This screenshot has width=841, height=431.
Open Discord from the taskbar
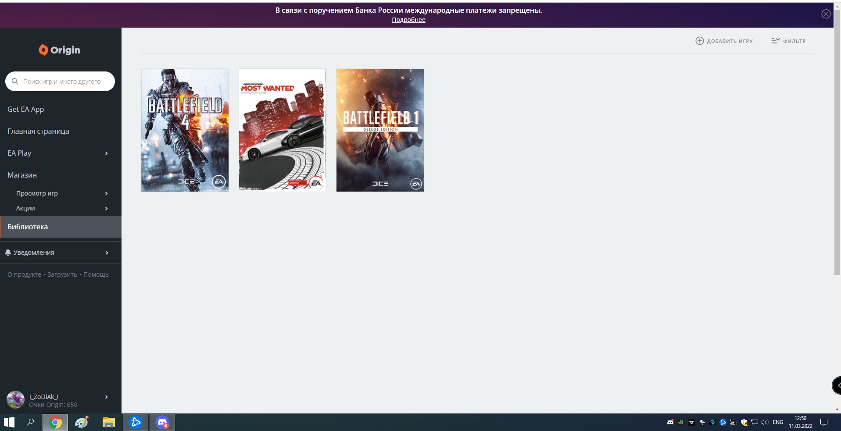[162, 422]
